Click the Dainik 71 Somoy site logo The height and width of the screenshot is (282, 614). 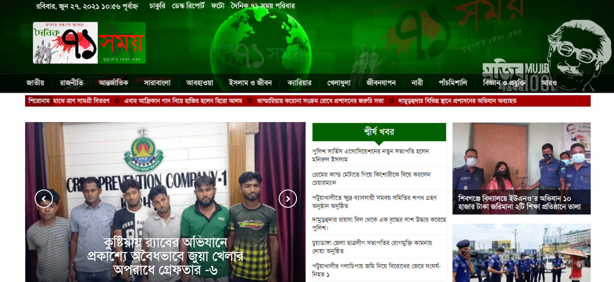point(89,43)
